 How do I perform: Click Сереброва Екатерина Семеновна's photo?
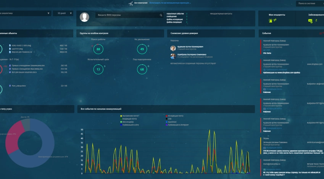pyautogui.click(x=173, y=56)
